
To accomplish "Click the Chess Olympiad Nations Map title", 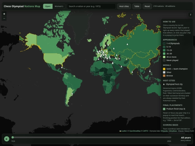I will coord(22,6).
